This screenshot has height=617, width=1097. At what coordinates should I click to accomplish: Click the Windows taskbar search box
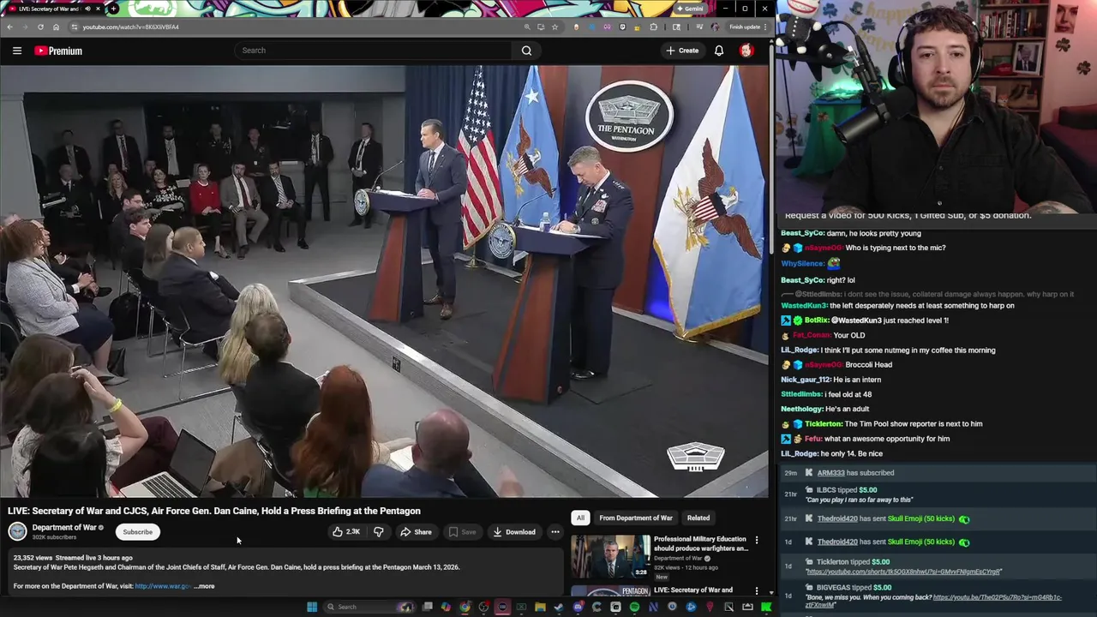click(369, 607)
